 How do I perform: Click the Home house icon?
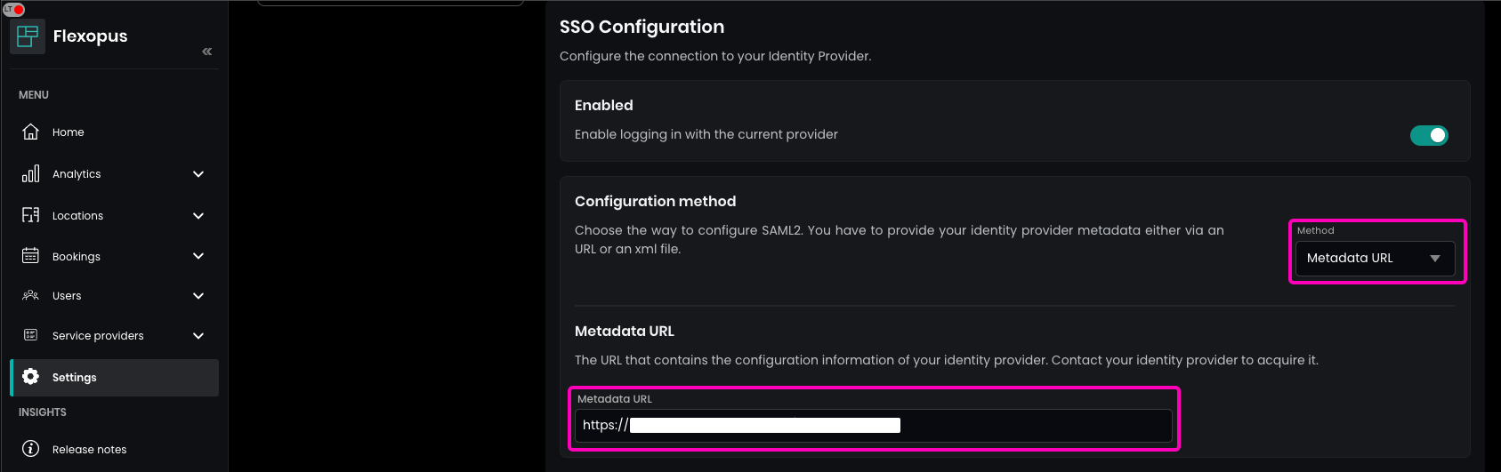tap(30, 132)
